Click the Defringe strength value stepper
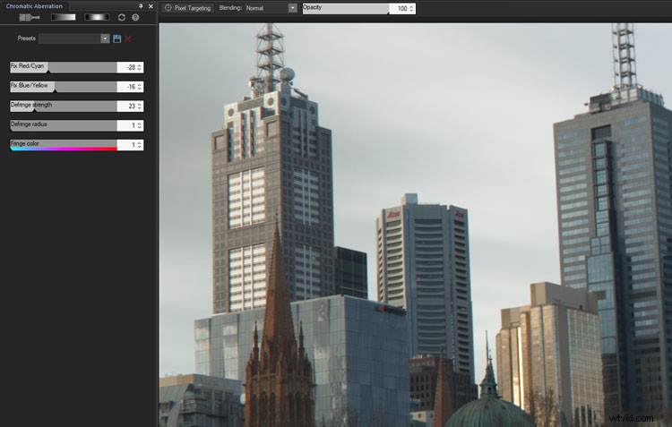Viewport: 672px width, 427px height. 139,106
